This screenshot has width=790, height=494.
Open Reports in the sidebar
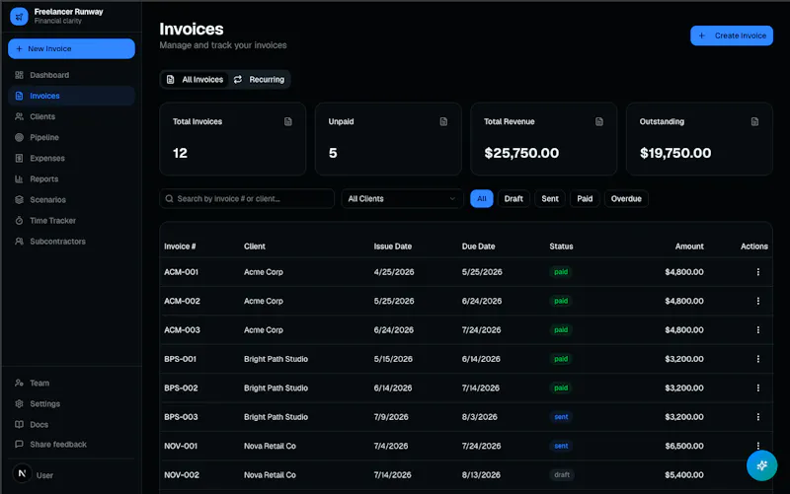(71, 179)
